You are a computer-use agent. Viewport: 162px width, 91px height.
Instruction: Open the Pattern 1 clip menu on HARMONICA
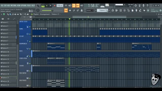click(x=48, y=44)
